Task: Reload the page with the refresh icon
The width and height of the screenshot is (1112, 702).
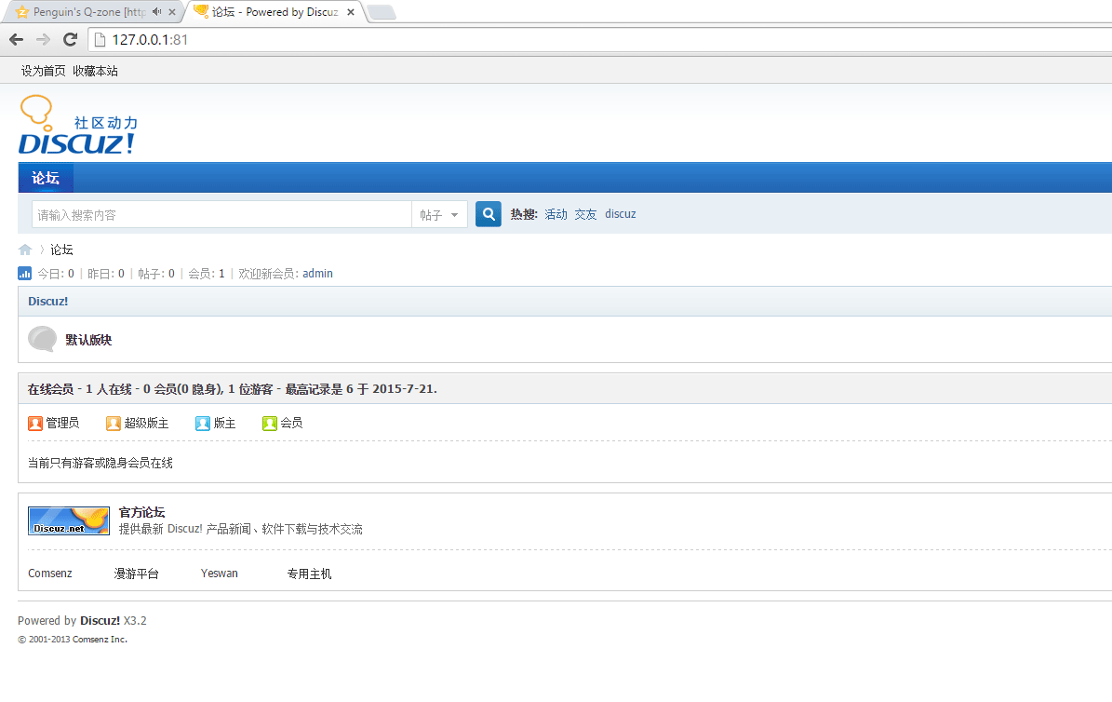Action: pyautogui.click(x=70, y=39)
